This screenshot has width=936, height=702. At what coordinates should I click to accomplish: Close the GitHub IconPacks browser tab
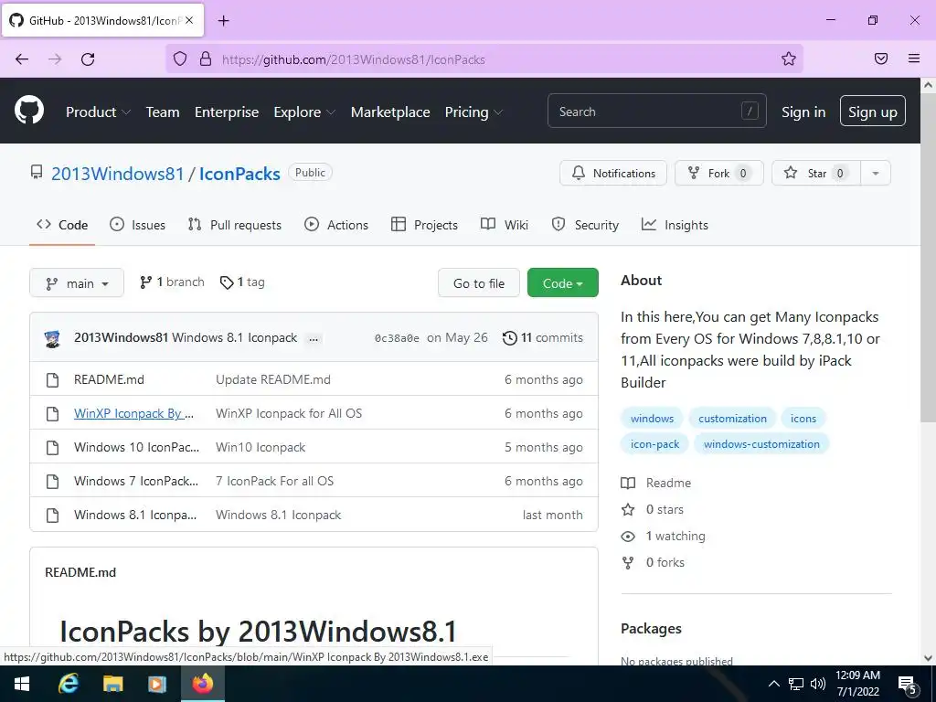[x=188, y=20]
